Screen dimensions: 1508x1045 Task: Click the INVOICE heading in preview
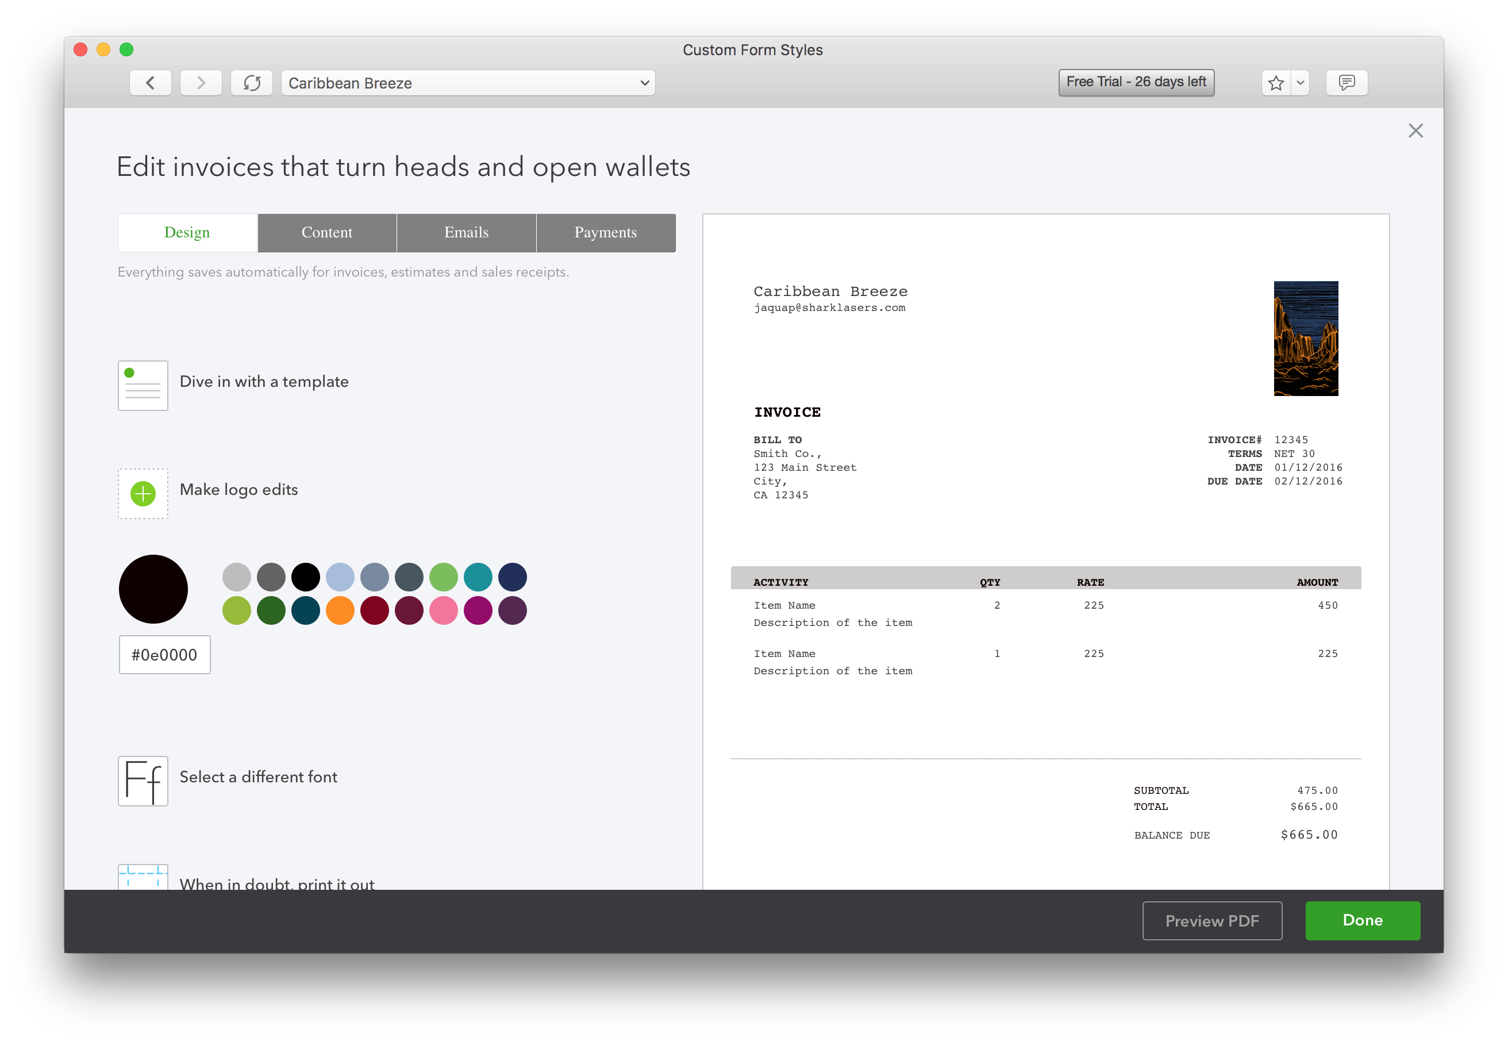coord(787,412)
